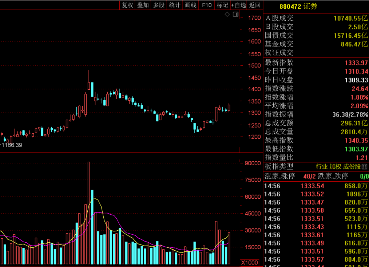Viewport: 369px width, 267px height.
Task: Click the tick volume 523.0万
Action: click(356, 219)
